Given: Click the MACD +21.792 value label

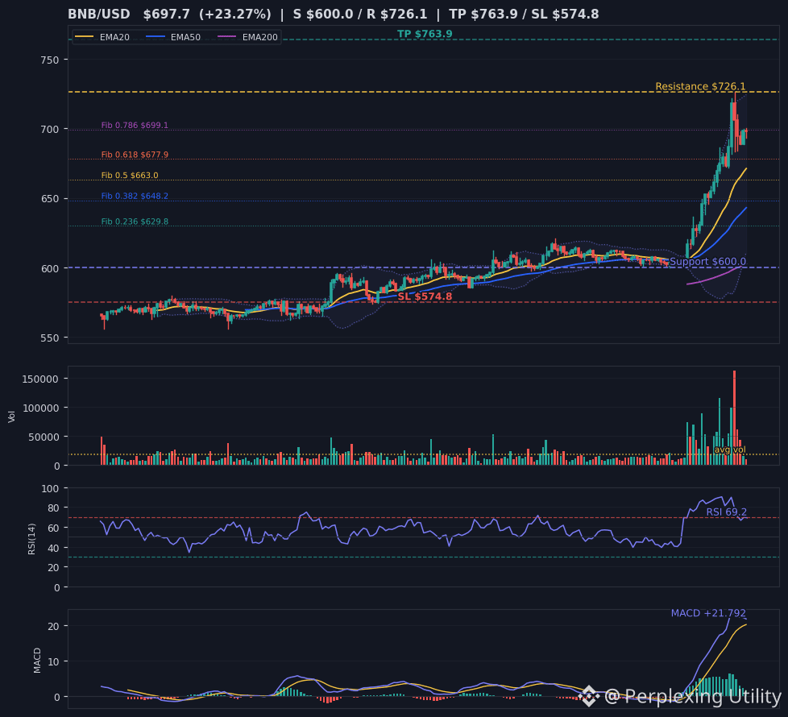Looking at the screenshot, I should tap(708, 613).
